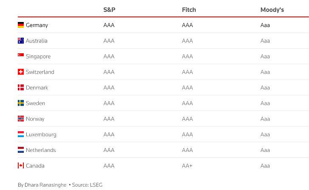Click the Source: LSEG text
This screenshot has width=309, height=190.
tap(87, 185)
